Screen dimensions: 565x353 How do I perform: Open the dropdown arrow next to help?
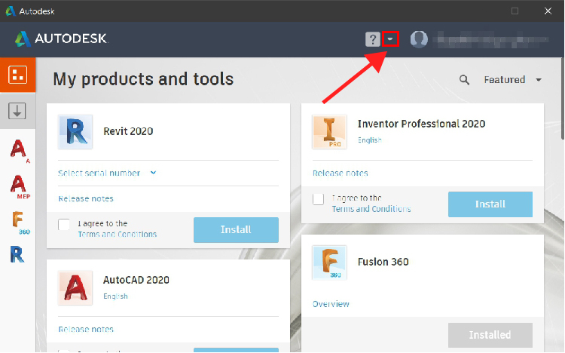(x=390, y=39)
